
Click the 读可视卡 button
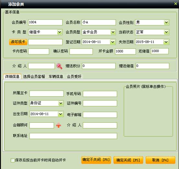click(18, 42)
